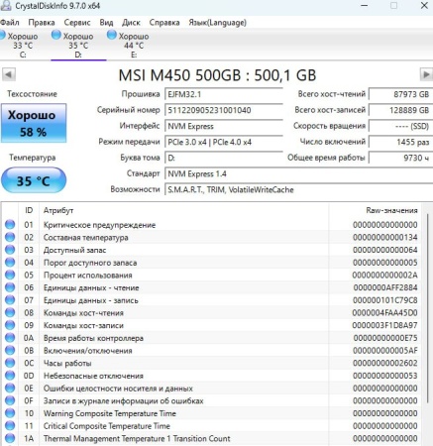Open the Сервис menu
The height and width of the screenshot is (446, 433).
[77, 23]
